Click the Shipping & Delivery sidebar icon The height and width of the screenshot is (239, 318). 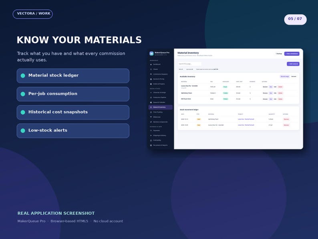click(x=151, y=136)
